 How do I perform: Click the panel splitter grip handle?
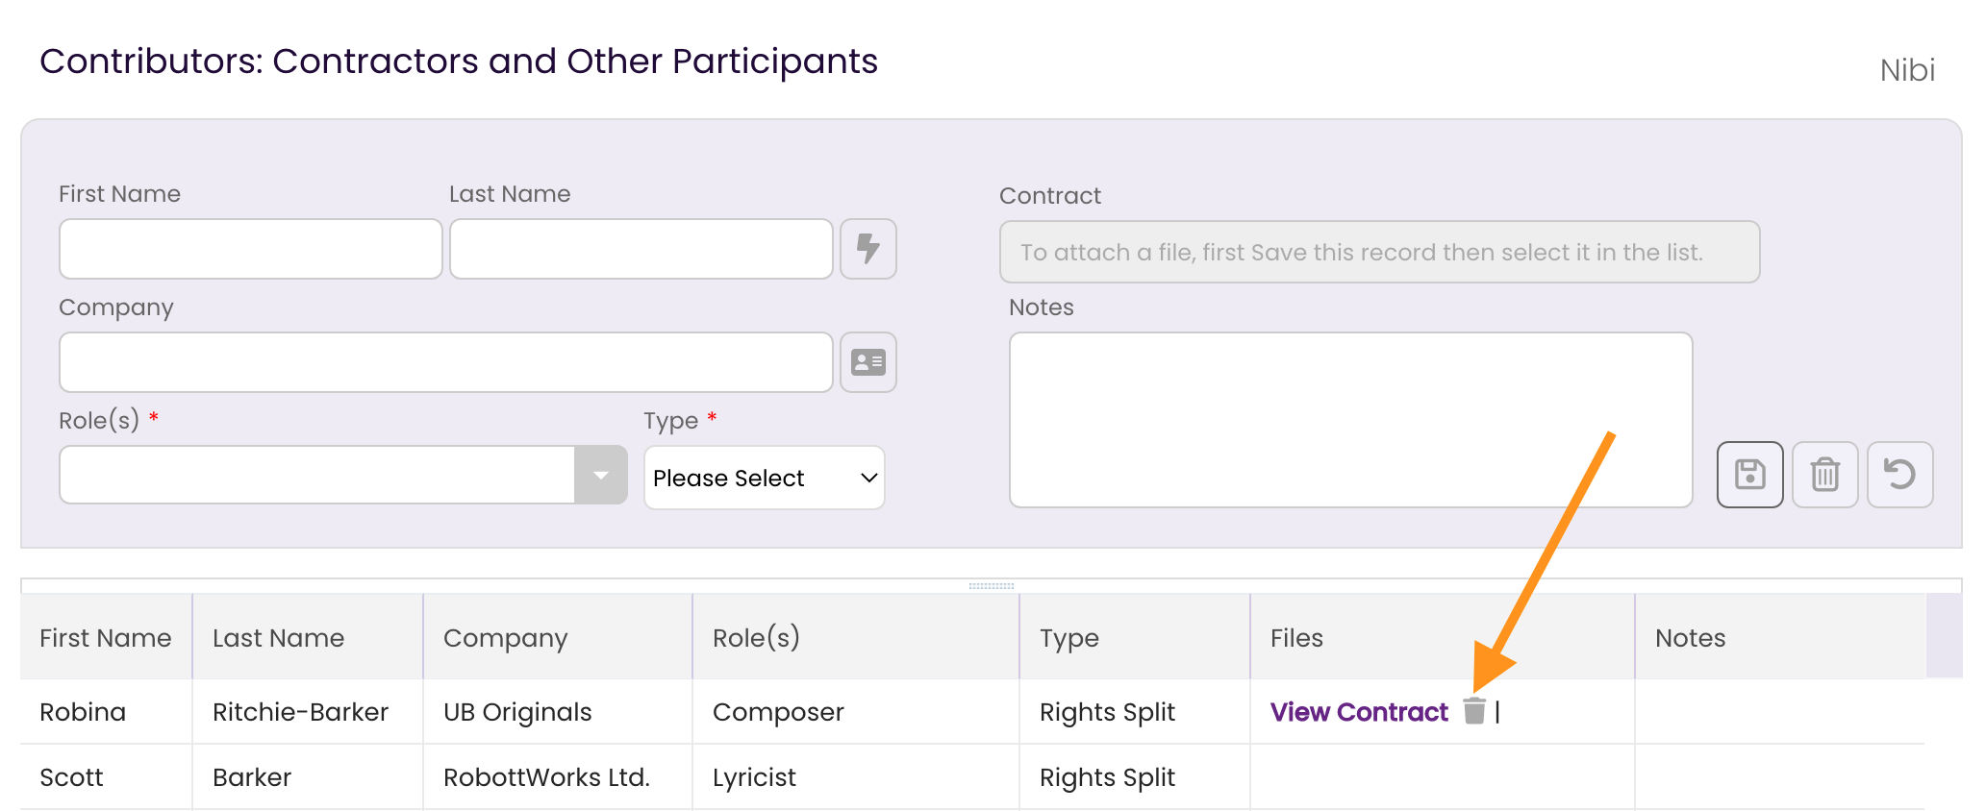click(992, 585)
